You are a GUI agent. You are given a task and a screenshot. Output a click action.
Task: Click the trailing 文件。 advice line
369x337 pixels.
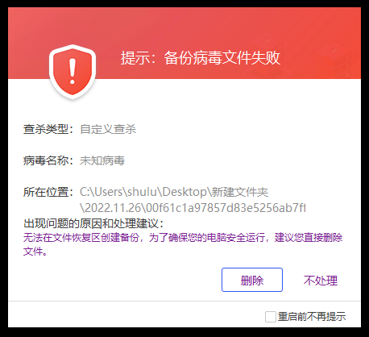click(x=35, y=252)
